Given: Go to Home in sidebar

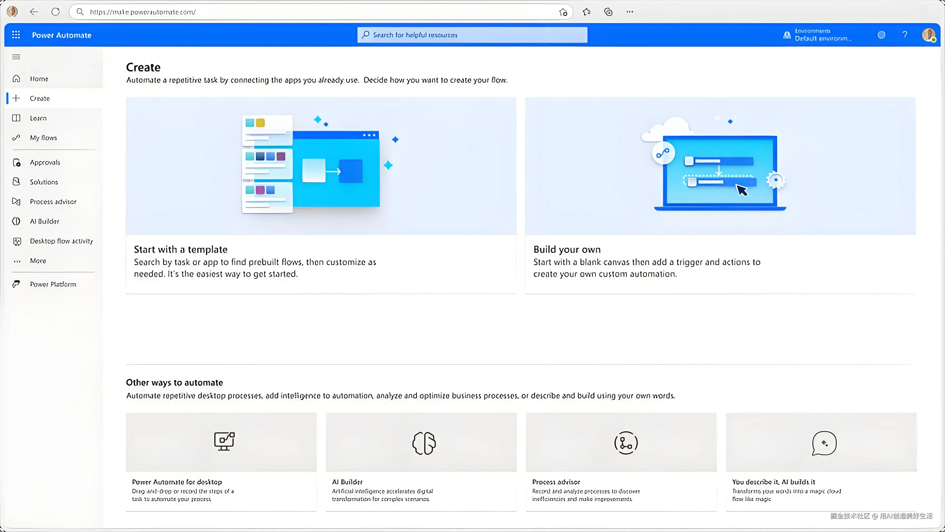Looking at the screenshot, I should click(x=39, y=79).
